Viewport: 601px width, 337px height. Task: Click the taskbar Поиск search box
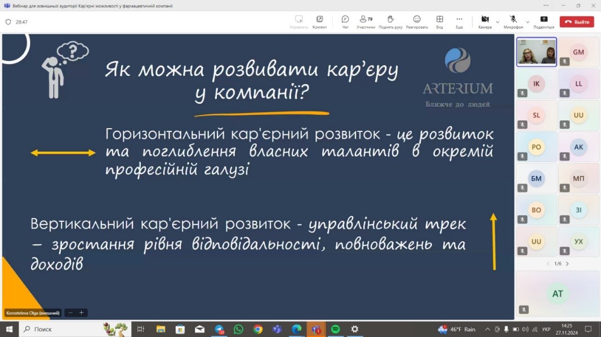click(75, 329)
